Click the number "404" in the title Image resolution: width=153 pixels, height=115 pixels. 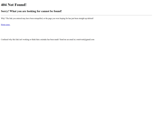click(x=4, y=5)
